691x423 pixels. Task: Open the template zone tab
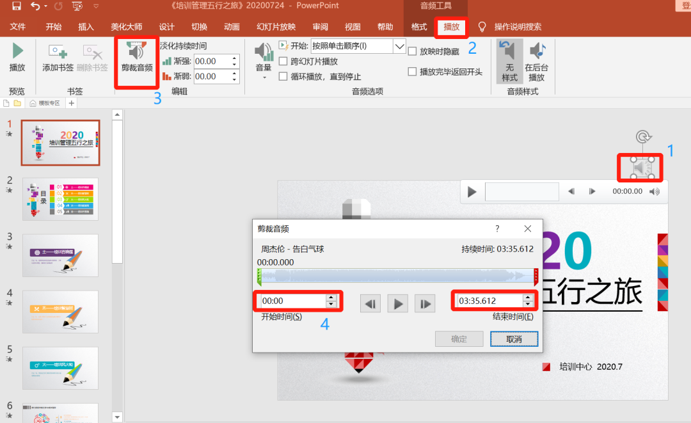point(45,103)
